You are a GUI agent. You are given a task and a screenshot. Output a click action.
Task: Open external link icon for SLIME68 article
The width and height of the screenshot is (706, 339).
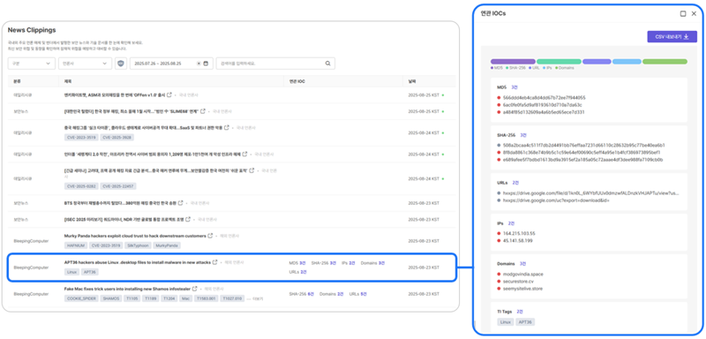(x=203, y=110)
